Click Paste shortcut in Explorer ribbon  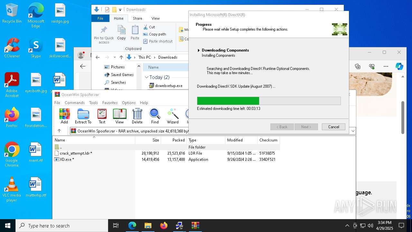pyautogui.click(x=158, y=41)
